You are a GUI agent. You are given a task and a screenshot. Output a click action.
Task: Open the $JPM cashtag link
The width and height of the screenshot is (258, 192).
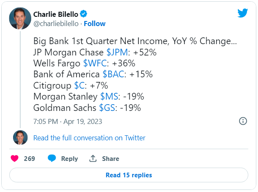pyautogui.click(x=117, y=52)
